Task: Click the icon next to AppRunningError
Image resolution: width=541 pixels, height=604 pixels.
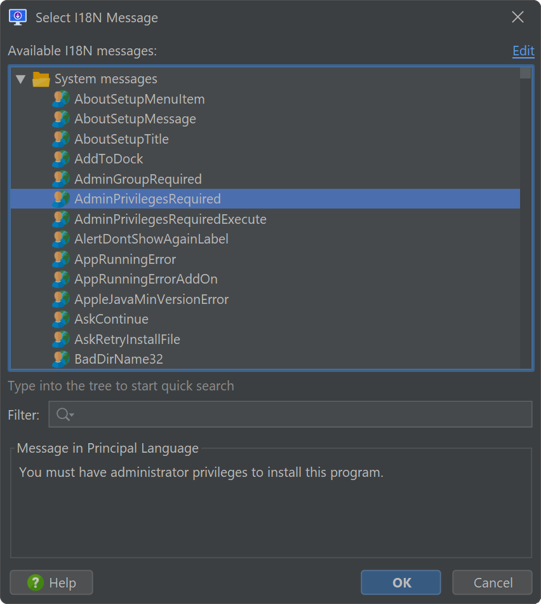Action: click(x=61, y=259)
